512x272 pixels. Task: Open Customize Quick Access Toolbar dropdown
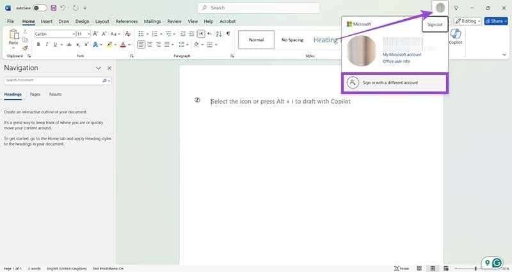pyautogui.click(x=85, y=8)
